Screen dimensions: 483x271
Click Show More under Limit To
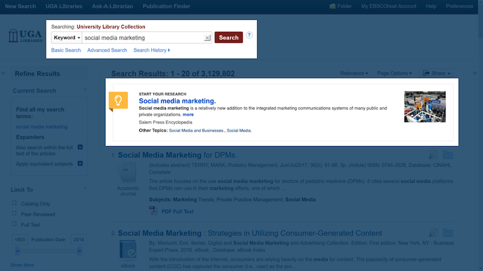point(22,265)
